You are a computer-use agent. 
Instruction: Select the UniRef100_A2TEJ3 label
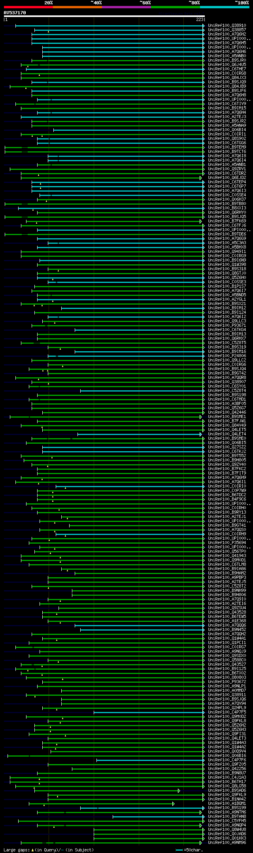227,117
